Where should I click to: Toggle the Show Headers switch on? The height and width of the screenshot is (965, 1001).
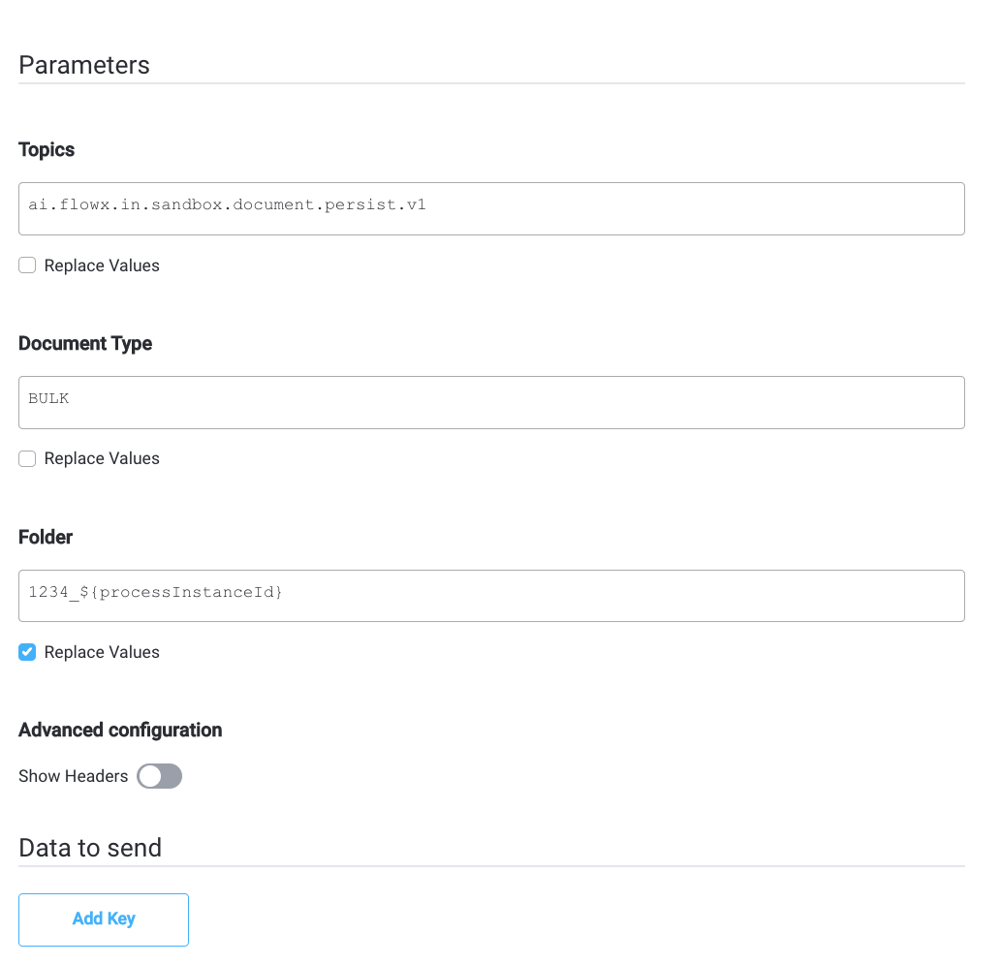pos(160,776)
